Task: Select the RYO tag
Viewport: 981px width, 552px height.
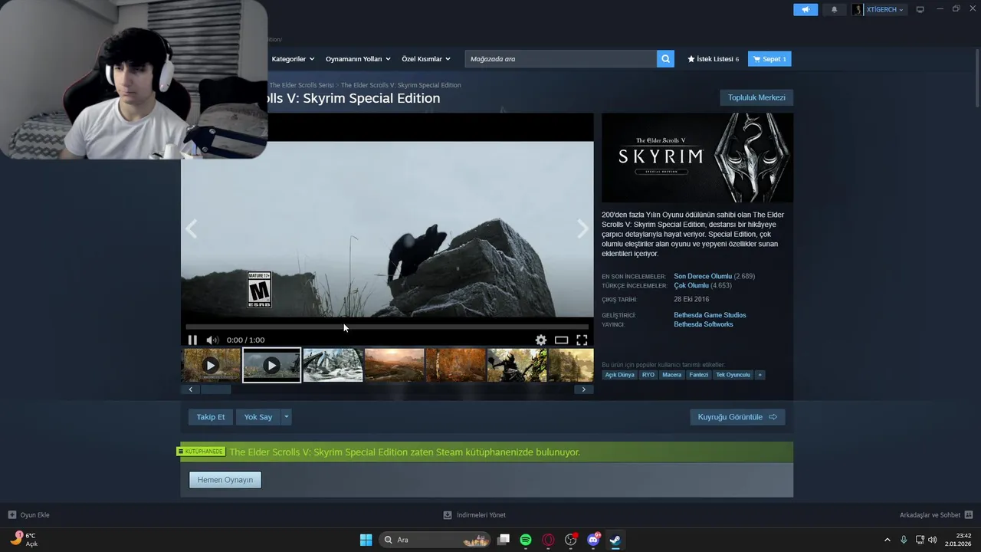Action: pos(648,375)
